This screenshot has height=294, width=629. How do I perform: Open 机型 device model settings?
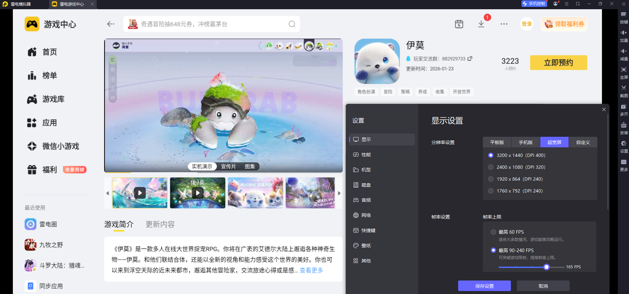click(382, 170)
